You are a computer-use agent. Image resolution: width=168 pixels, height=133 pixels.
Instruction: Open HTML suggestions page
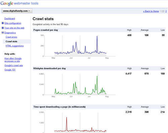point(14,46)
